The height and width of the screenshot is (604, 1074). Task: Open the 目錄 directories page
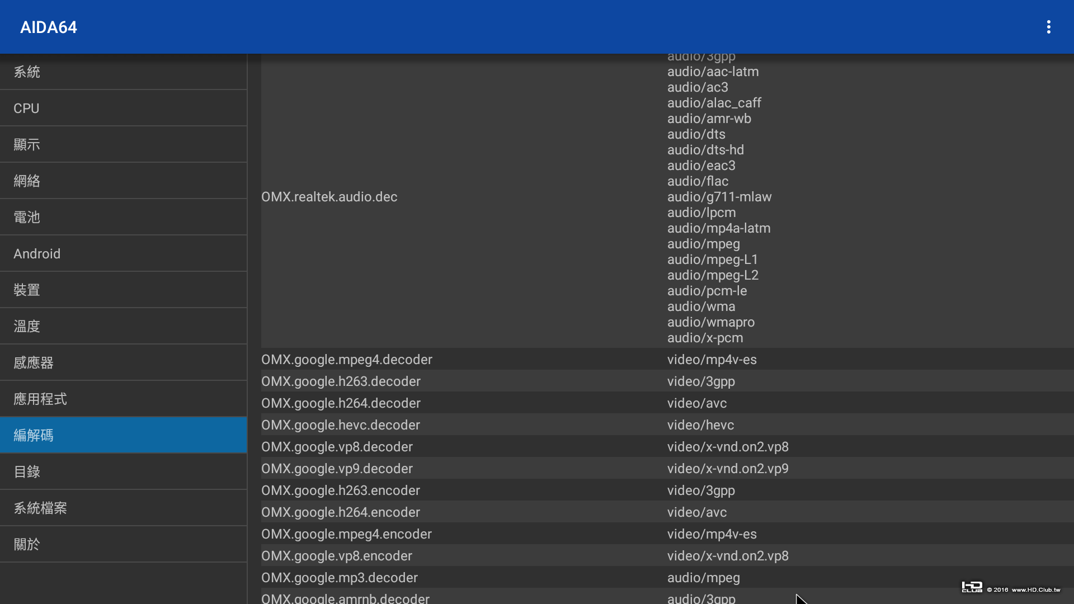123,471
